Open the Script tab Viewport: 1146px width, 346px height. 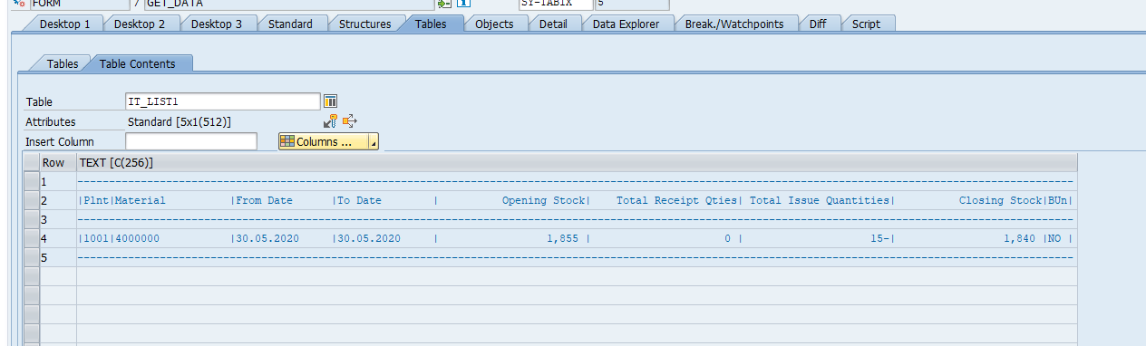[x=866, y=24]
